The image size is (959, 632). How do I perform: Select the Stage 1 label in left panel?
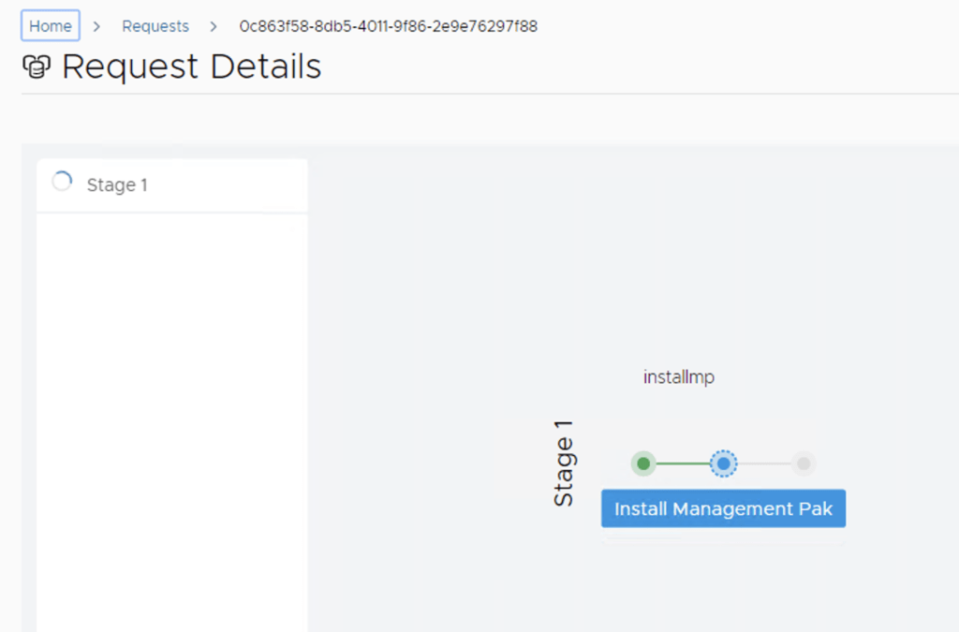click(x=117, y=185)
